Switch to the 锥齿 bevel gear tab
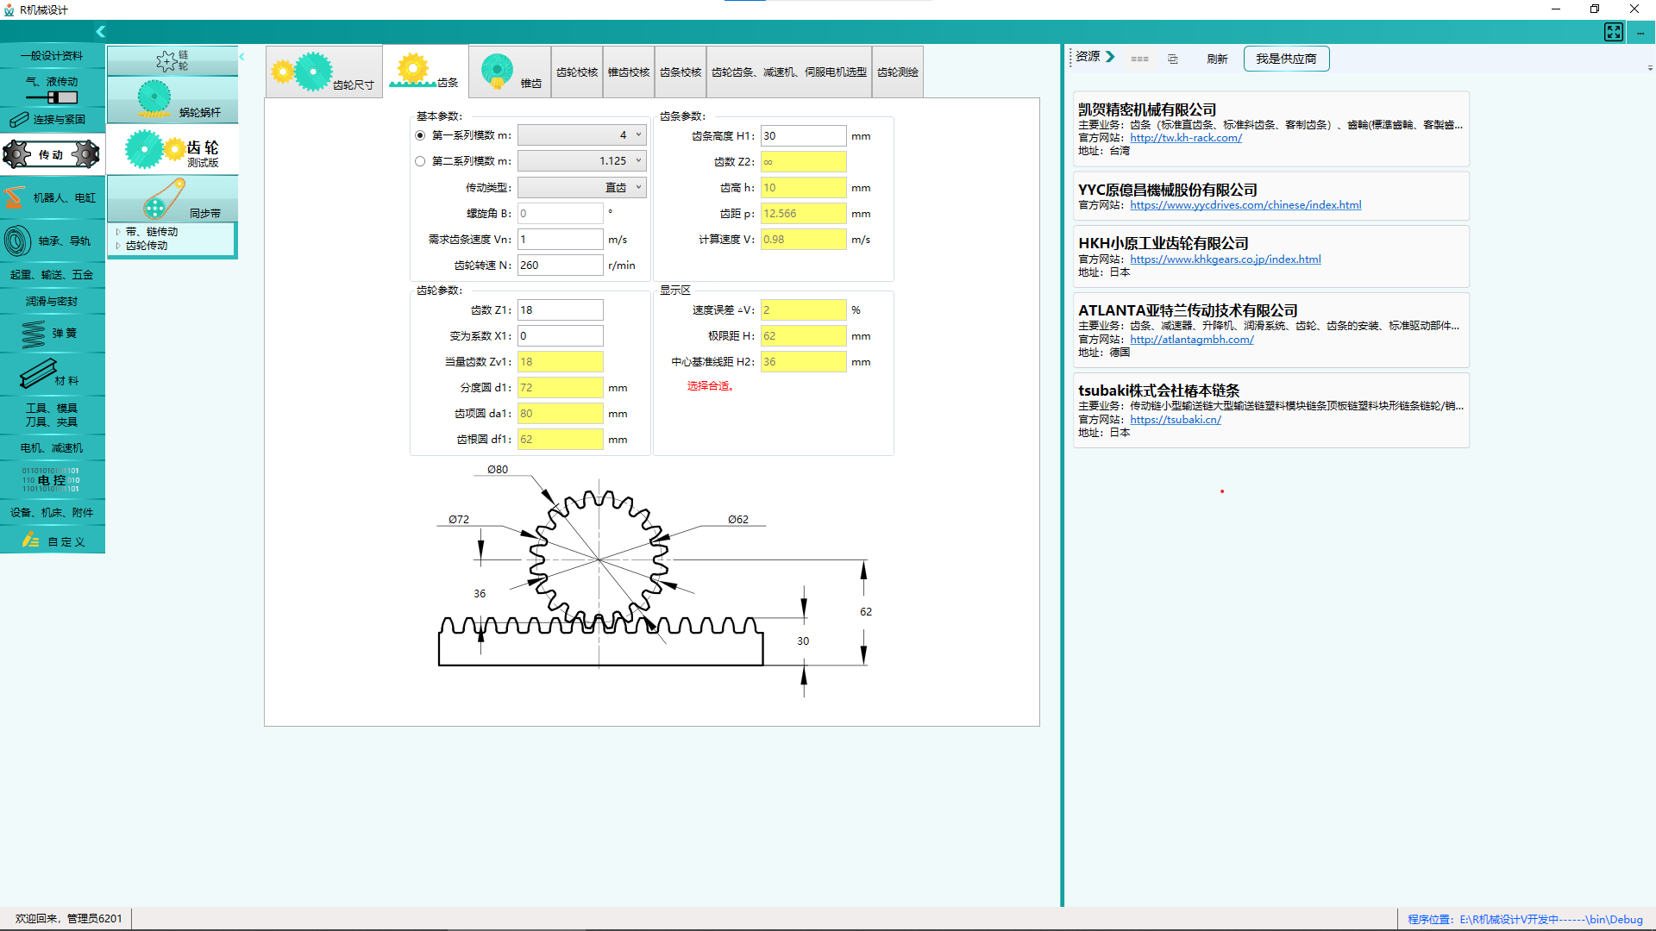This screenshot has width=1656, height=931. coord(511,72)
